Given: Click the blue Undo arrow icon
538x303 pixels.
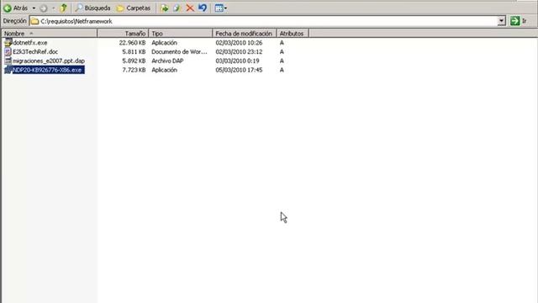Looking at the screenshot, I should (203, 8).
